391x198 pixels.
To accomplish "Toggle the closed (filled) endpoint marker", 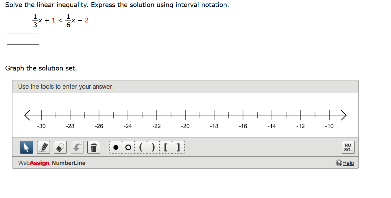I will coord(116,147).
